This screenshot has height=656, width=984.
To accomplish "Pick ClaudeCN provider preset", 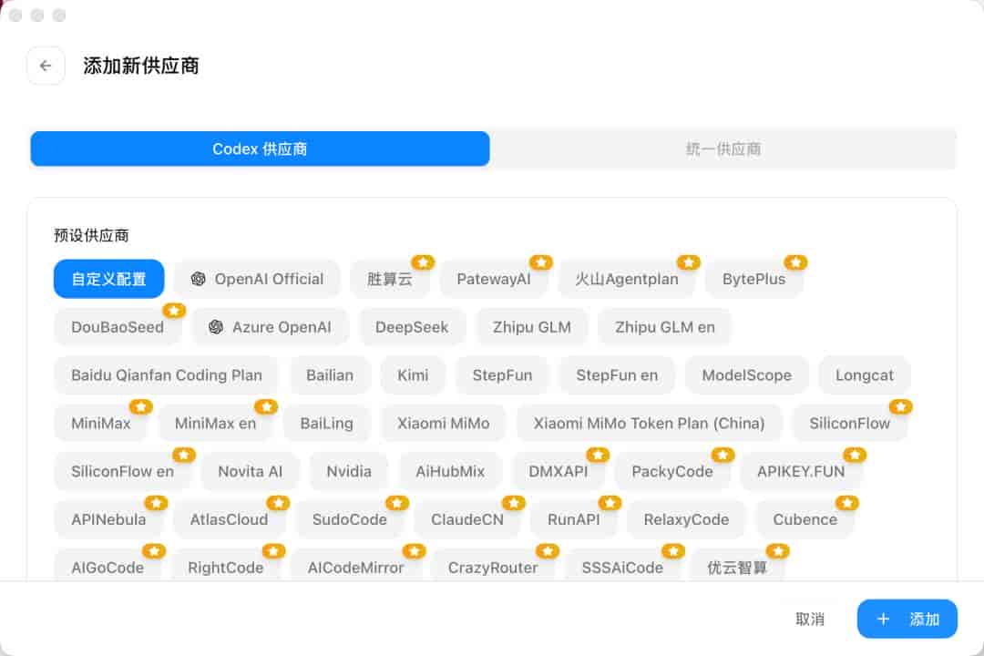I will pyautogui.click(x=466, y=519).
